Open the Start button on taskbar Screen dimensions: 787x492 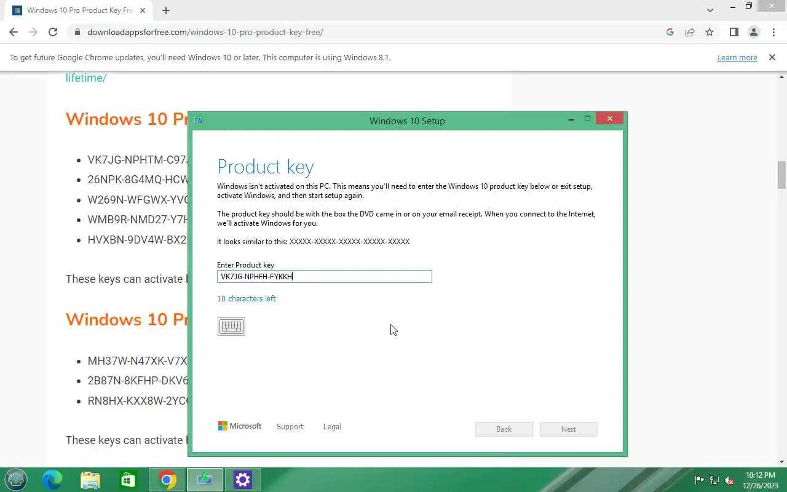coord(16,480)
